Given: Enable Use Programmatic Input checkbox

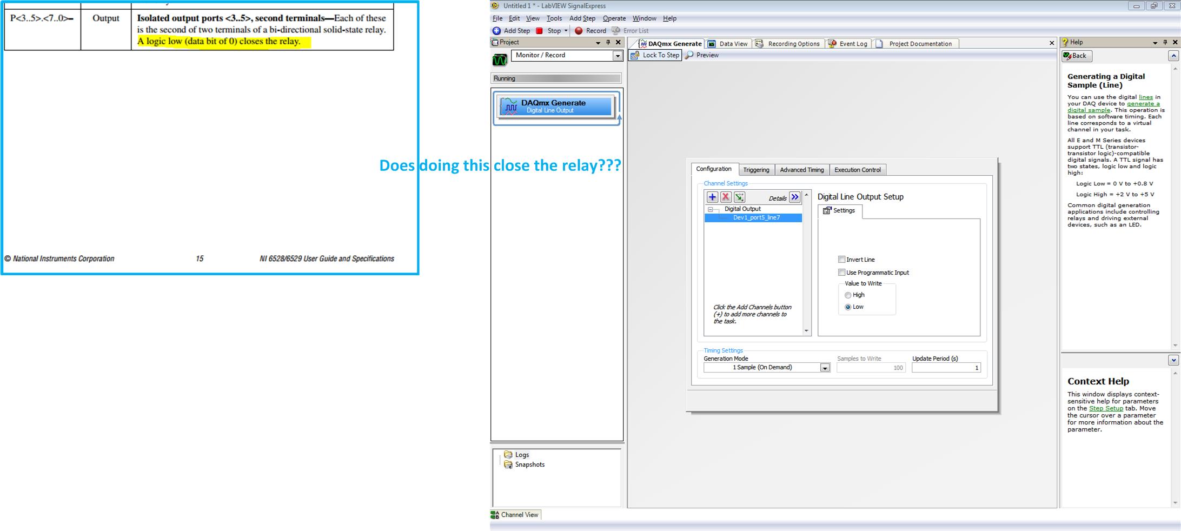Looking at the screenshot, I should point(841,273).
